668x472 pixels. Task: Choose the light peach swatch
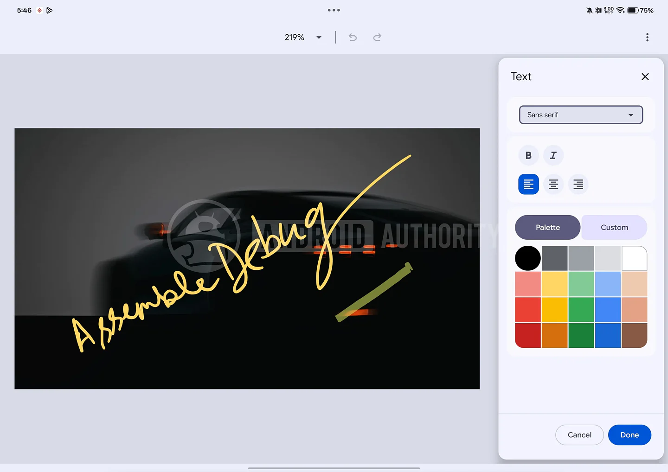634,284
